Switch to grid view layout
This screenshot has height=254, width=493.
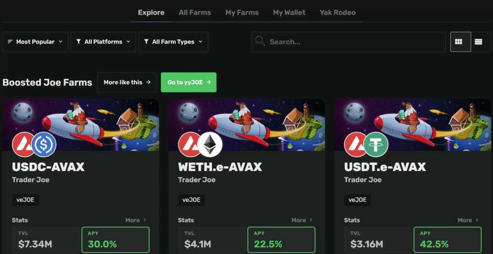[460, 42]
